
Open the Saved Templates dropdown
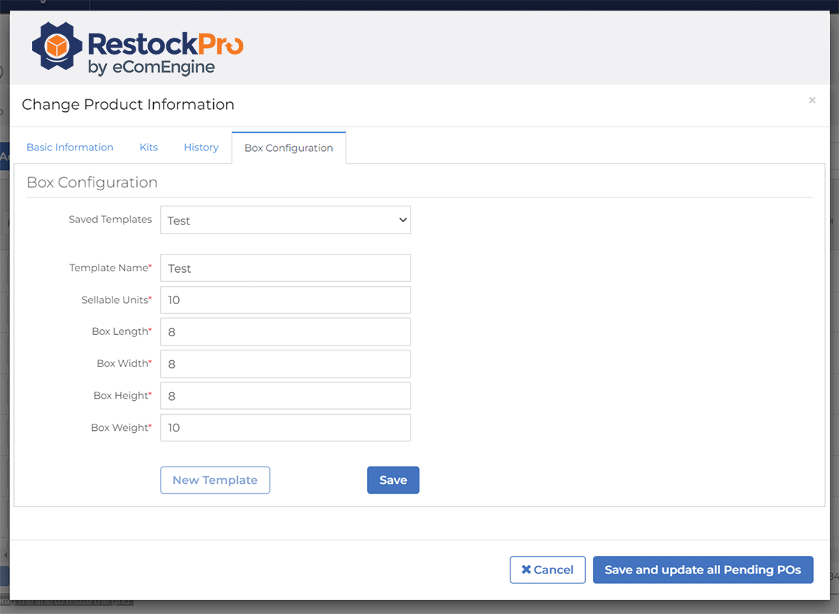pyautogui.click(x=285, y=220)
